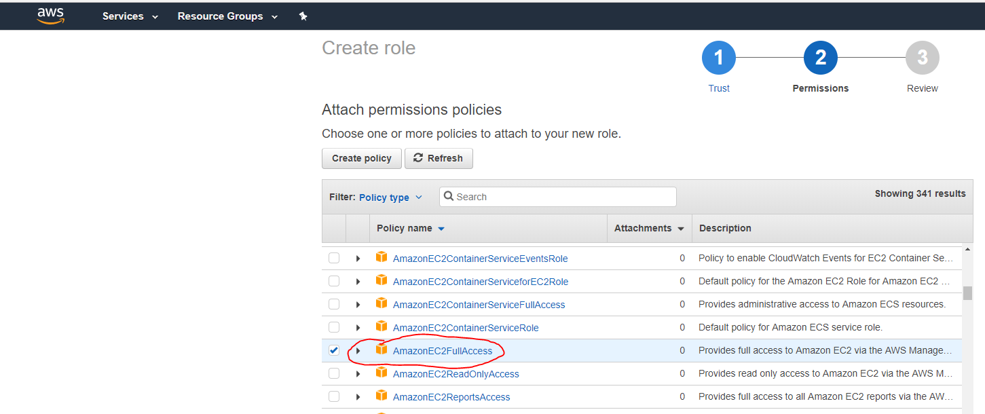Expand AmazonEC2ContainerServiceRole policy details
Viewport: 985px width, 414px height.
[358, 328]
